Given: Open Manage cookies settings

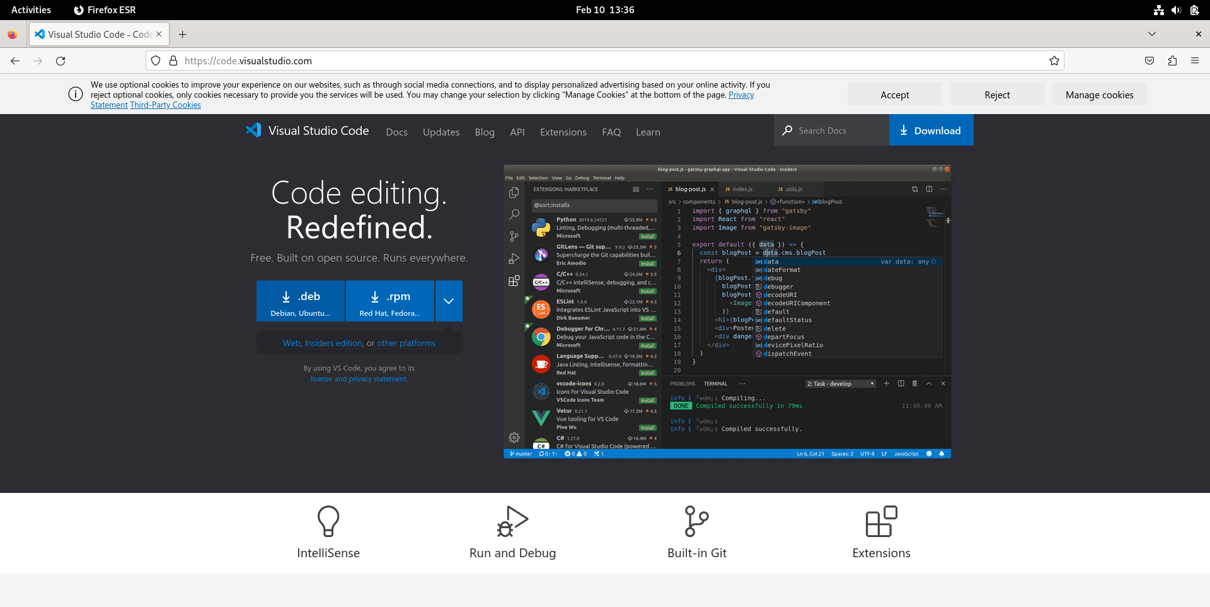Looking at the screenshot, I should [1099, 95].
